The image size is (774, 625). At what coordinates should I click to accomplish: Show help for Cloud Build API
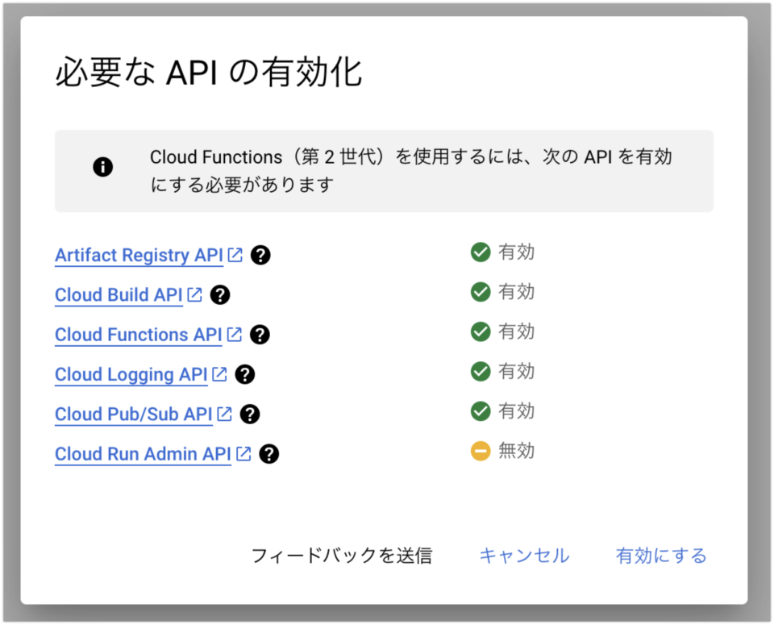click(x=220, y=294)
